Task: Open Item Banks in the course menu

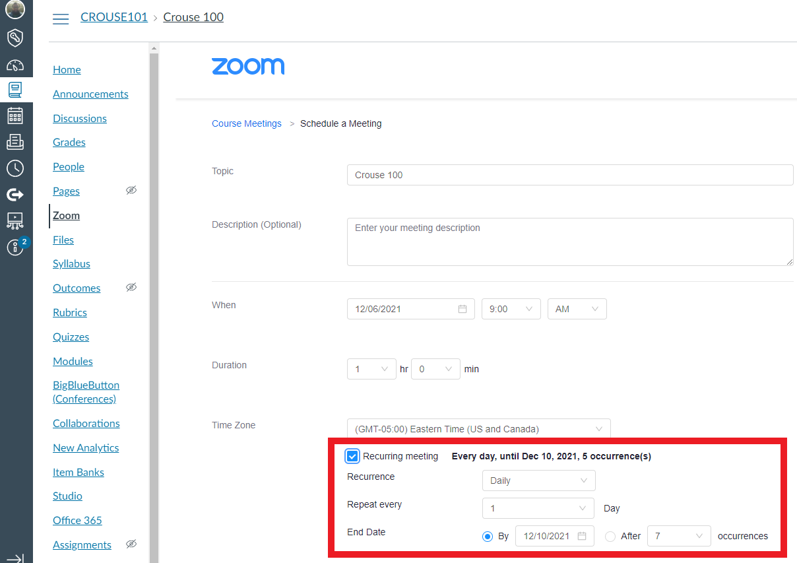Action: point(79,472)
